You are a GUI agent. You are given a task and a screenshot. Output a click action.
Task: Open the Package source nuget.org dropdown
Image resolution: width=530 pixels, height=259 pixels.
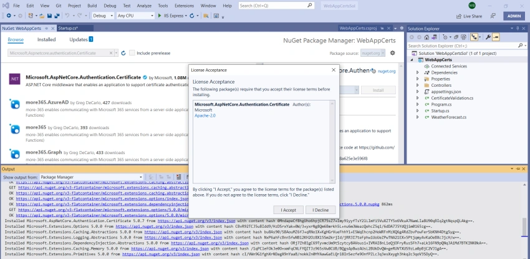click(x=373, y=53)
